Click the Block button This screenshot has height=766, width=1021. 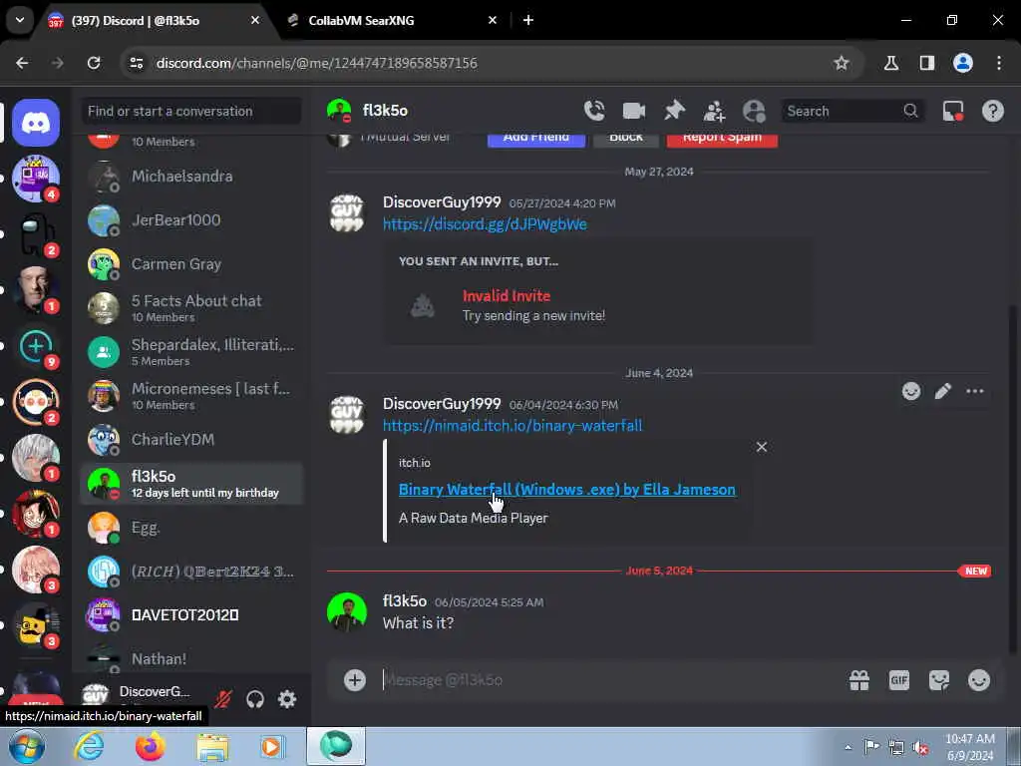click(x=626, y=138)
